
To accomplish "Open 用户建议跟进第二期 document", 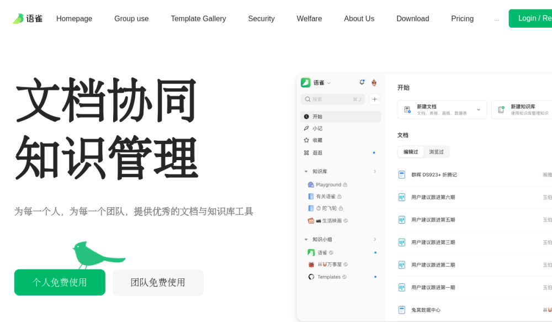I will pyautogui.click(x=433, y=265).
